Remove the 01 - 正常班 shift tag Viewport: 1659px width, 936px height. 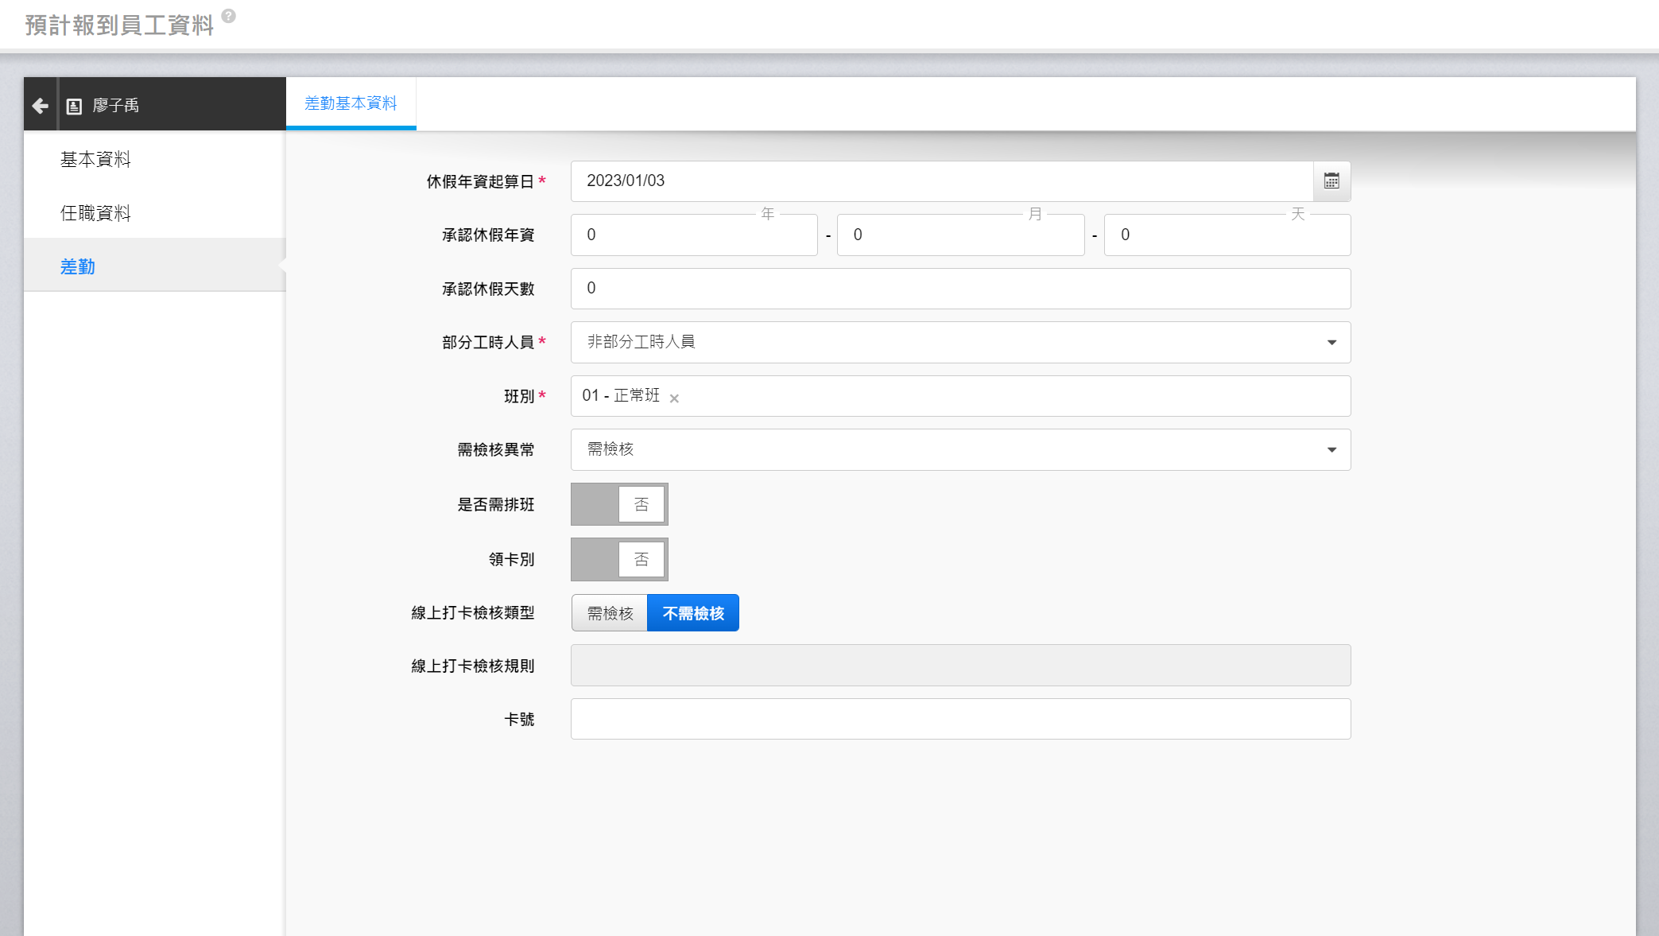pos(674,398)
